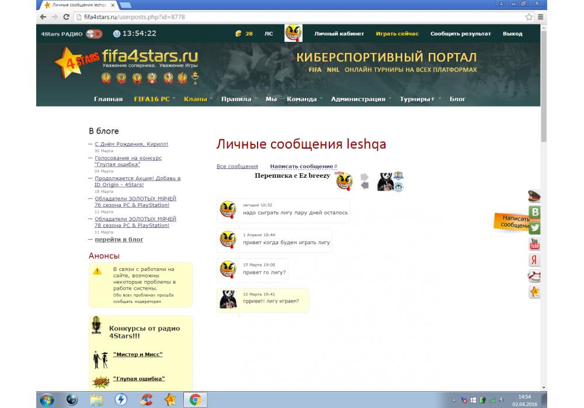Screen dimensions: 584x408
Task: Expand the Администрация dropdown menu
Action: click(361, 99)
